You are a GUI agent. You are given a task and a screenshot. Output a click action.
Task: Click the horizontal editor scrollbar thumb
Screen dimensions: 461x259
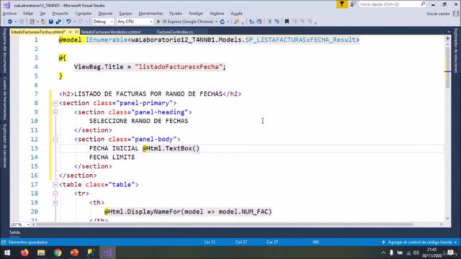point(224,224)
